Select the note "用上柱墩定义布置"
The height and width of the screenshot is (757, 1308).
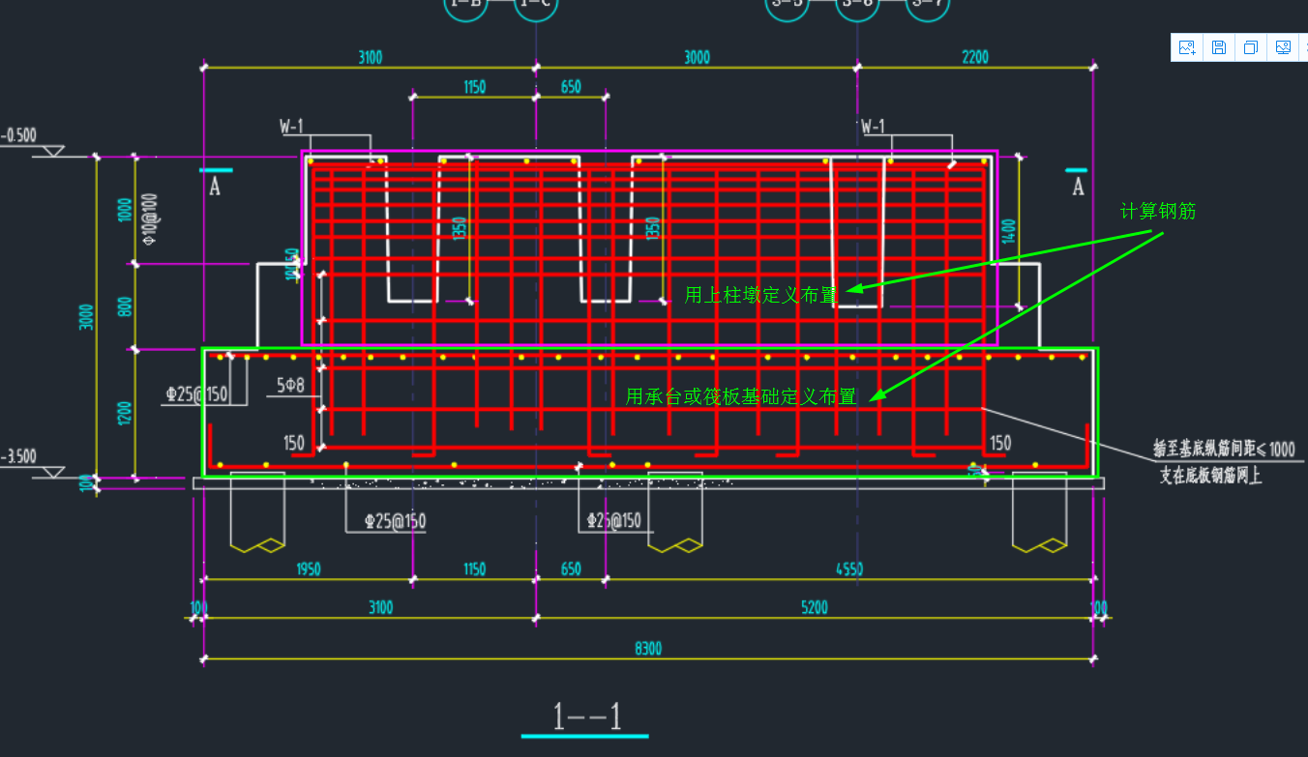(x=760, y=295)
